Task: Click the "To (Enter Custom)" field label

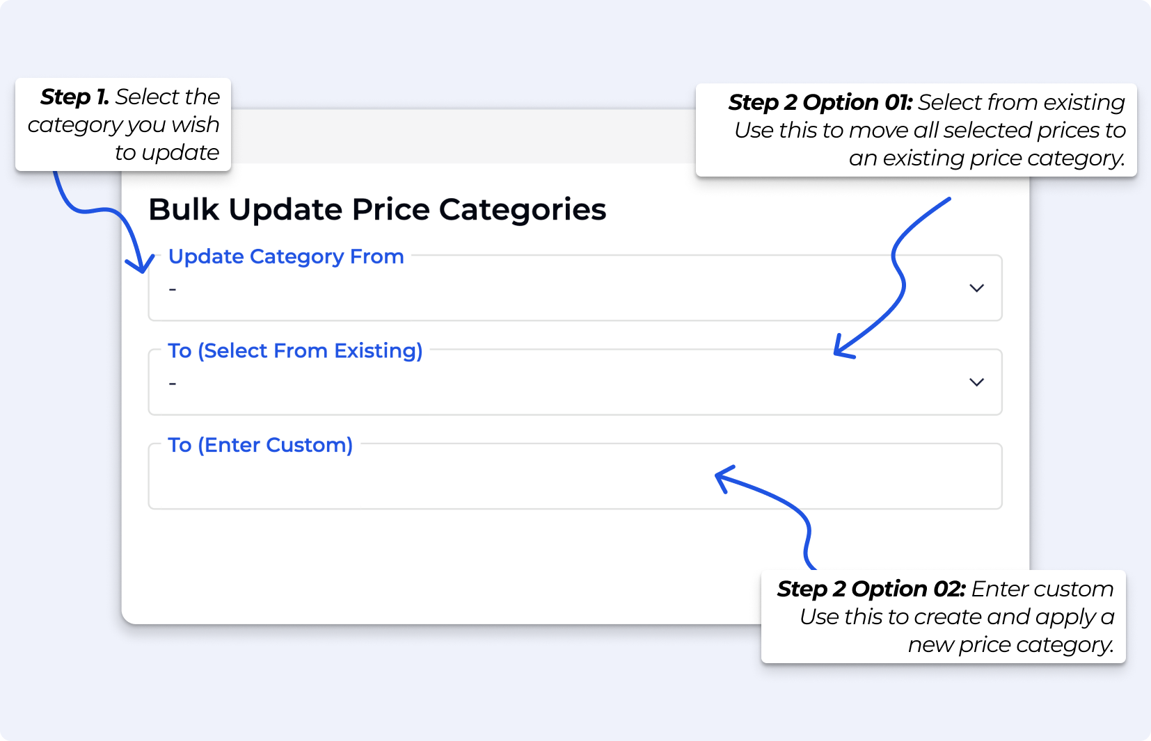Action: 260,445
